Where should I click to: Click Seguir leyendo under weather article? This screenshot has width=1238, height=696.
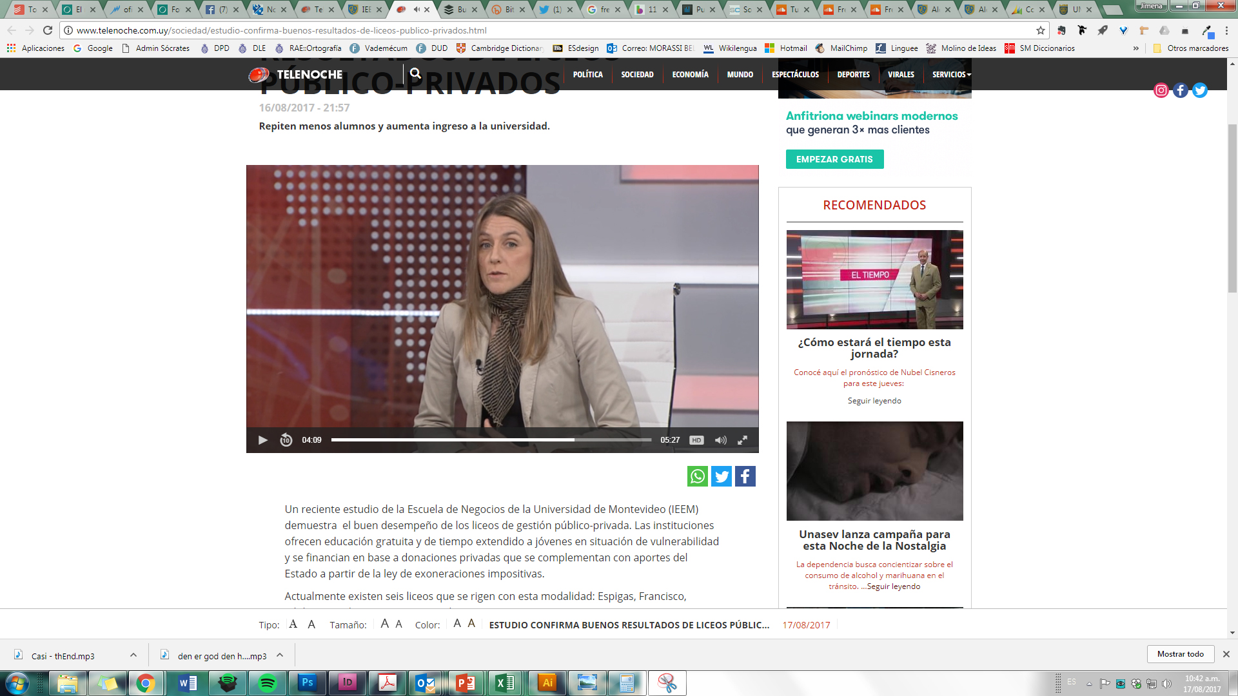pos(875,401)
